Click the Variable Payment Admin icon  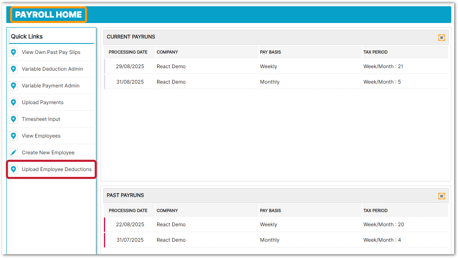tap(13, 86)
